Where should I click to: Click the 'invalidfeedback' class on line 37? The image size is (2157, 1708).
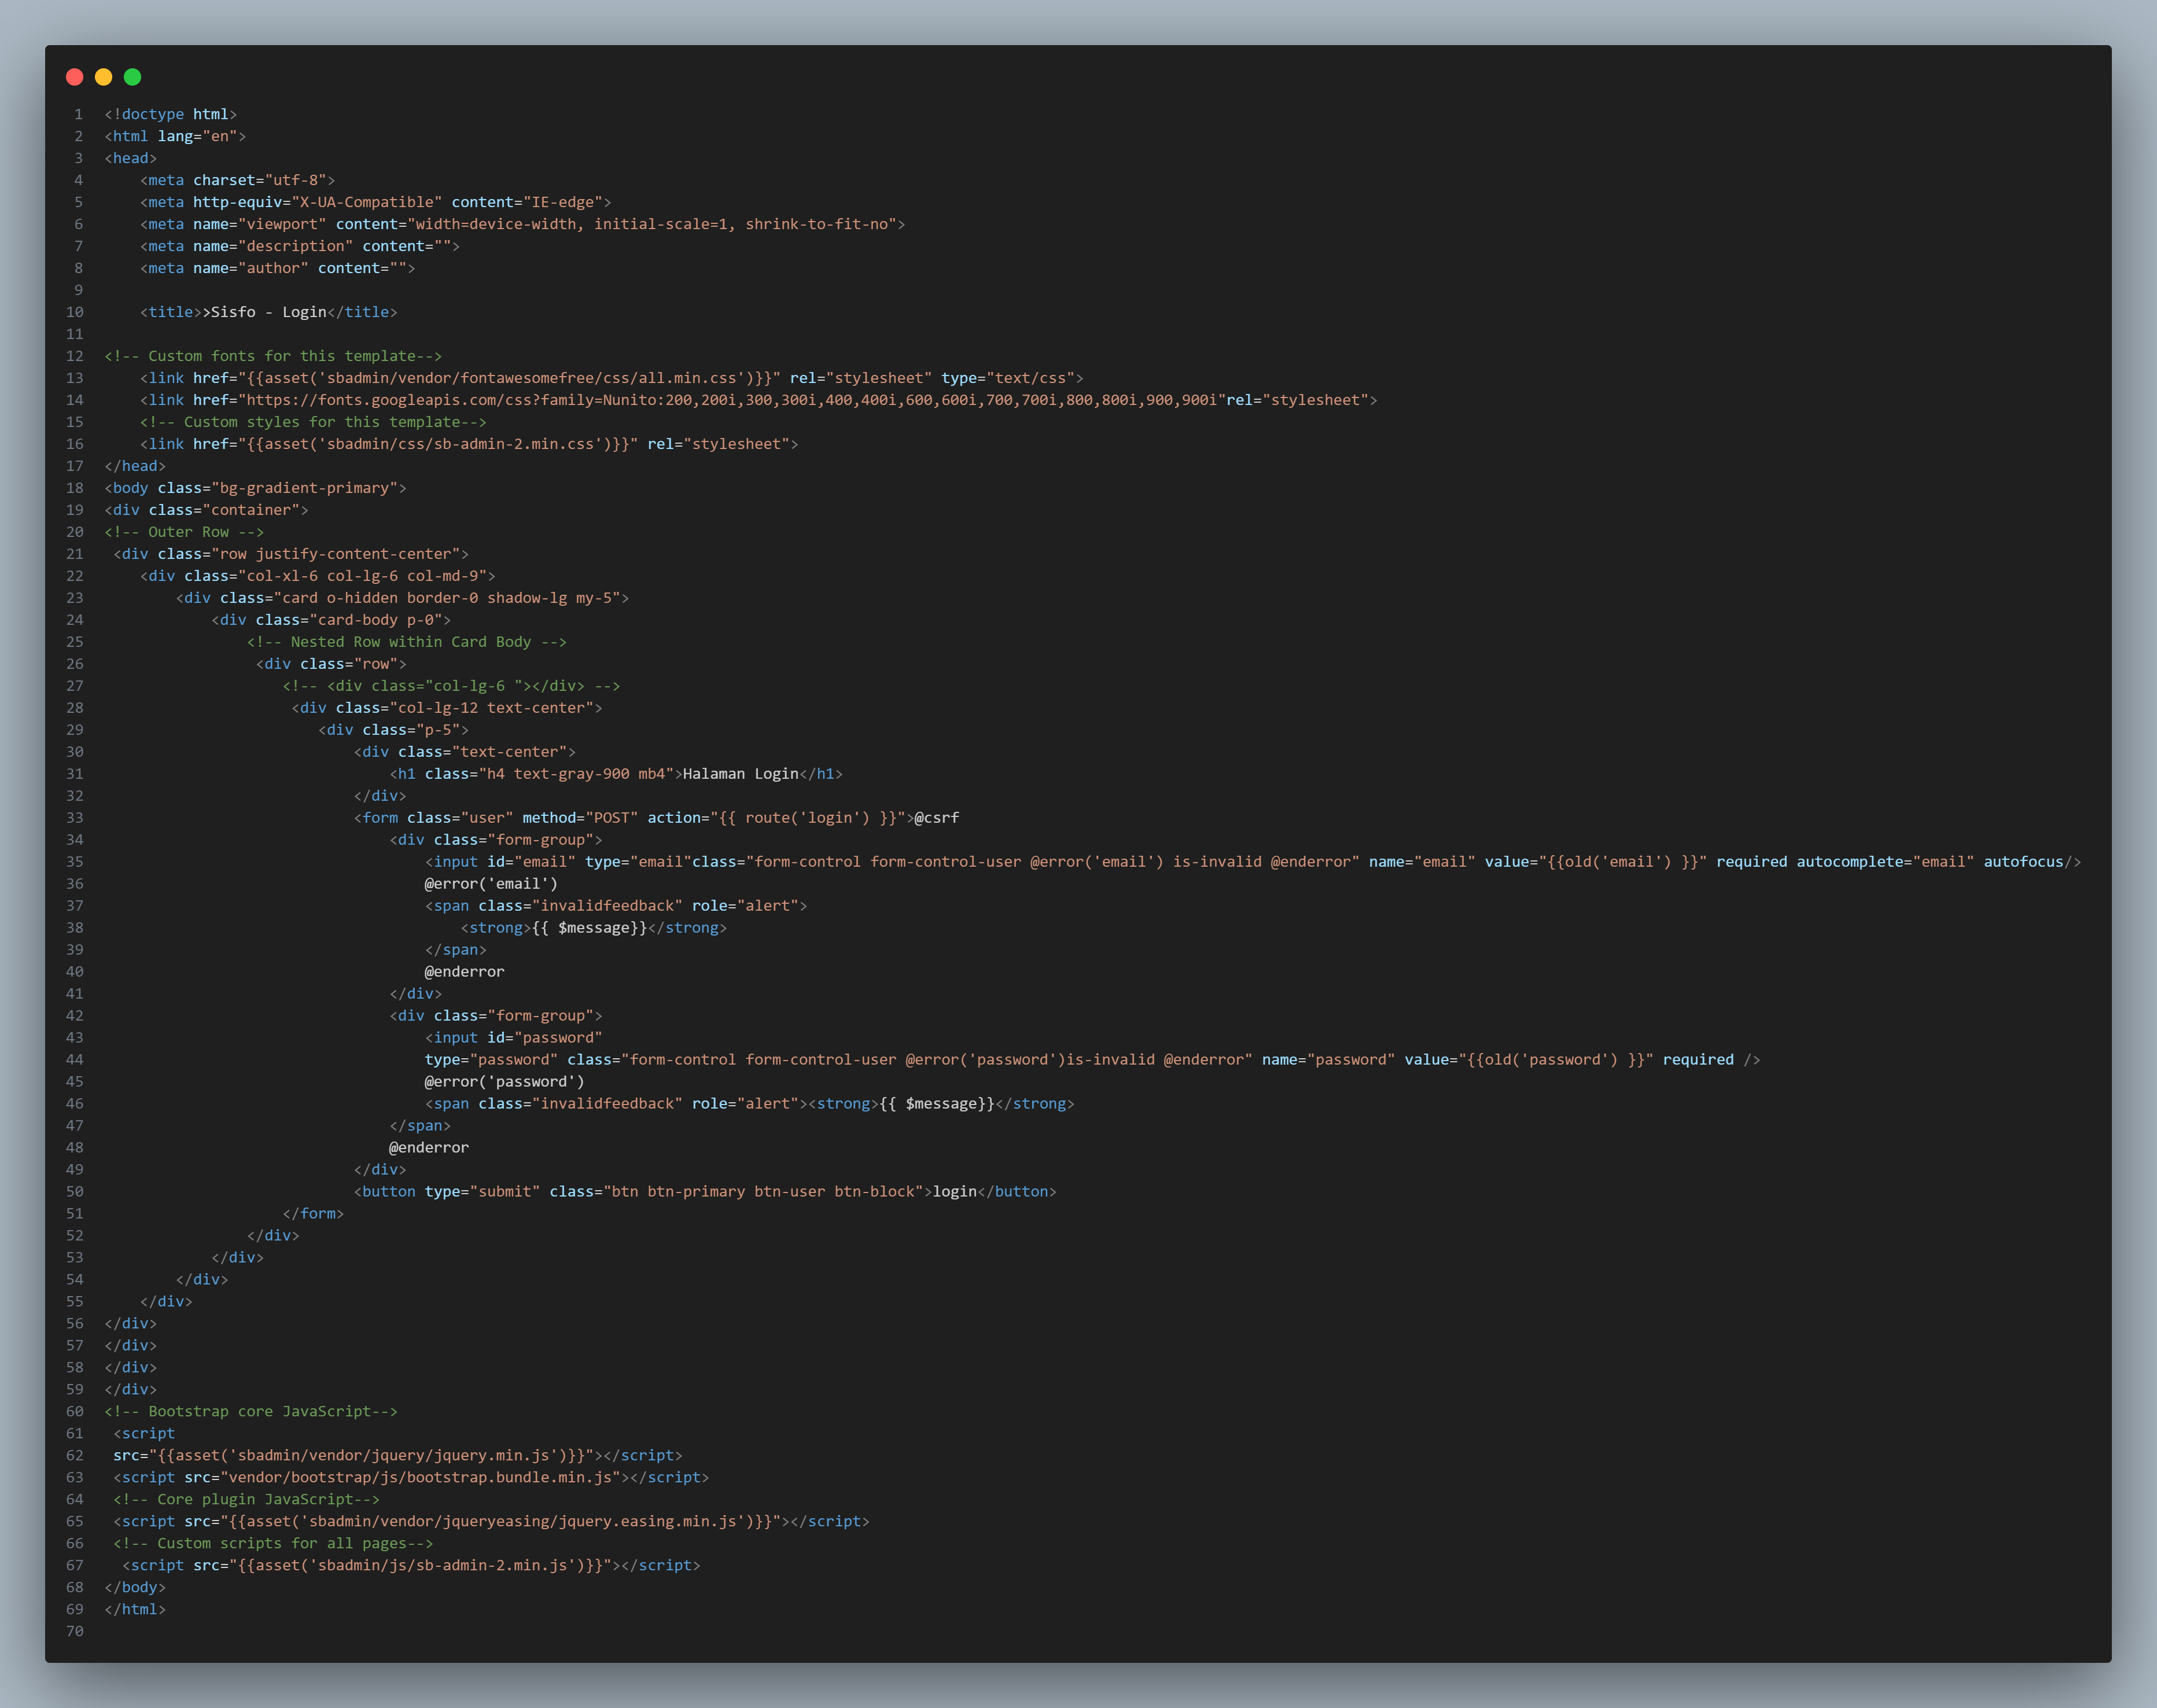pos(608,906)
